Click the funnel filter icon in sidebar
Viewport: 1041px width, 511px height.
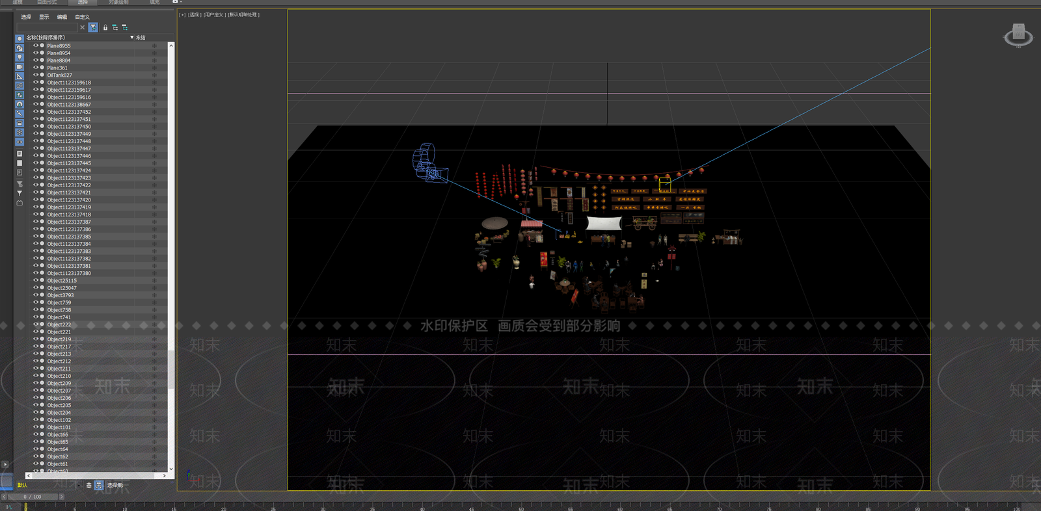(20, 193)
